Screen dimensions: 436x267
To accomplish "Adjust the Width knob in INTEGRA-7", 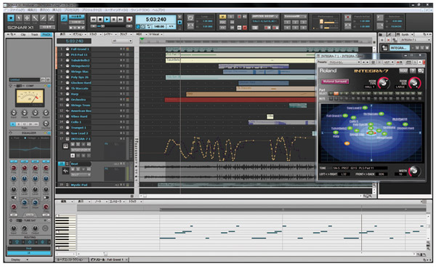I will tap(414, 170).
